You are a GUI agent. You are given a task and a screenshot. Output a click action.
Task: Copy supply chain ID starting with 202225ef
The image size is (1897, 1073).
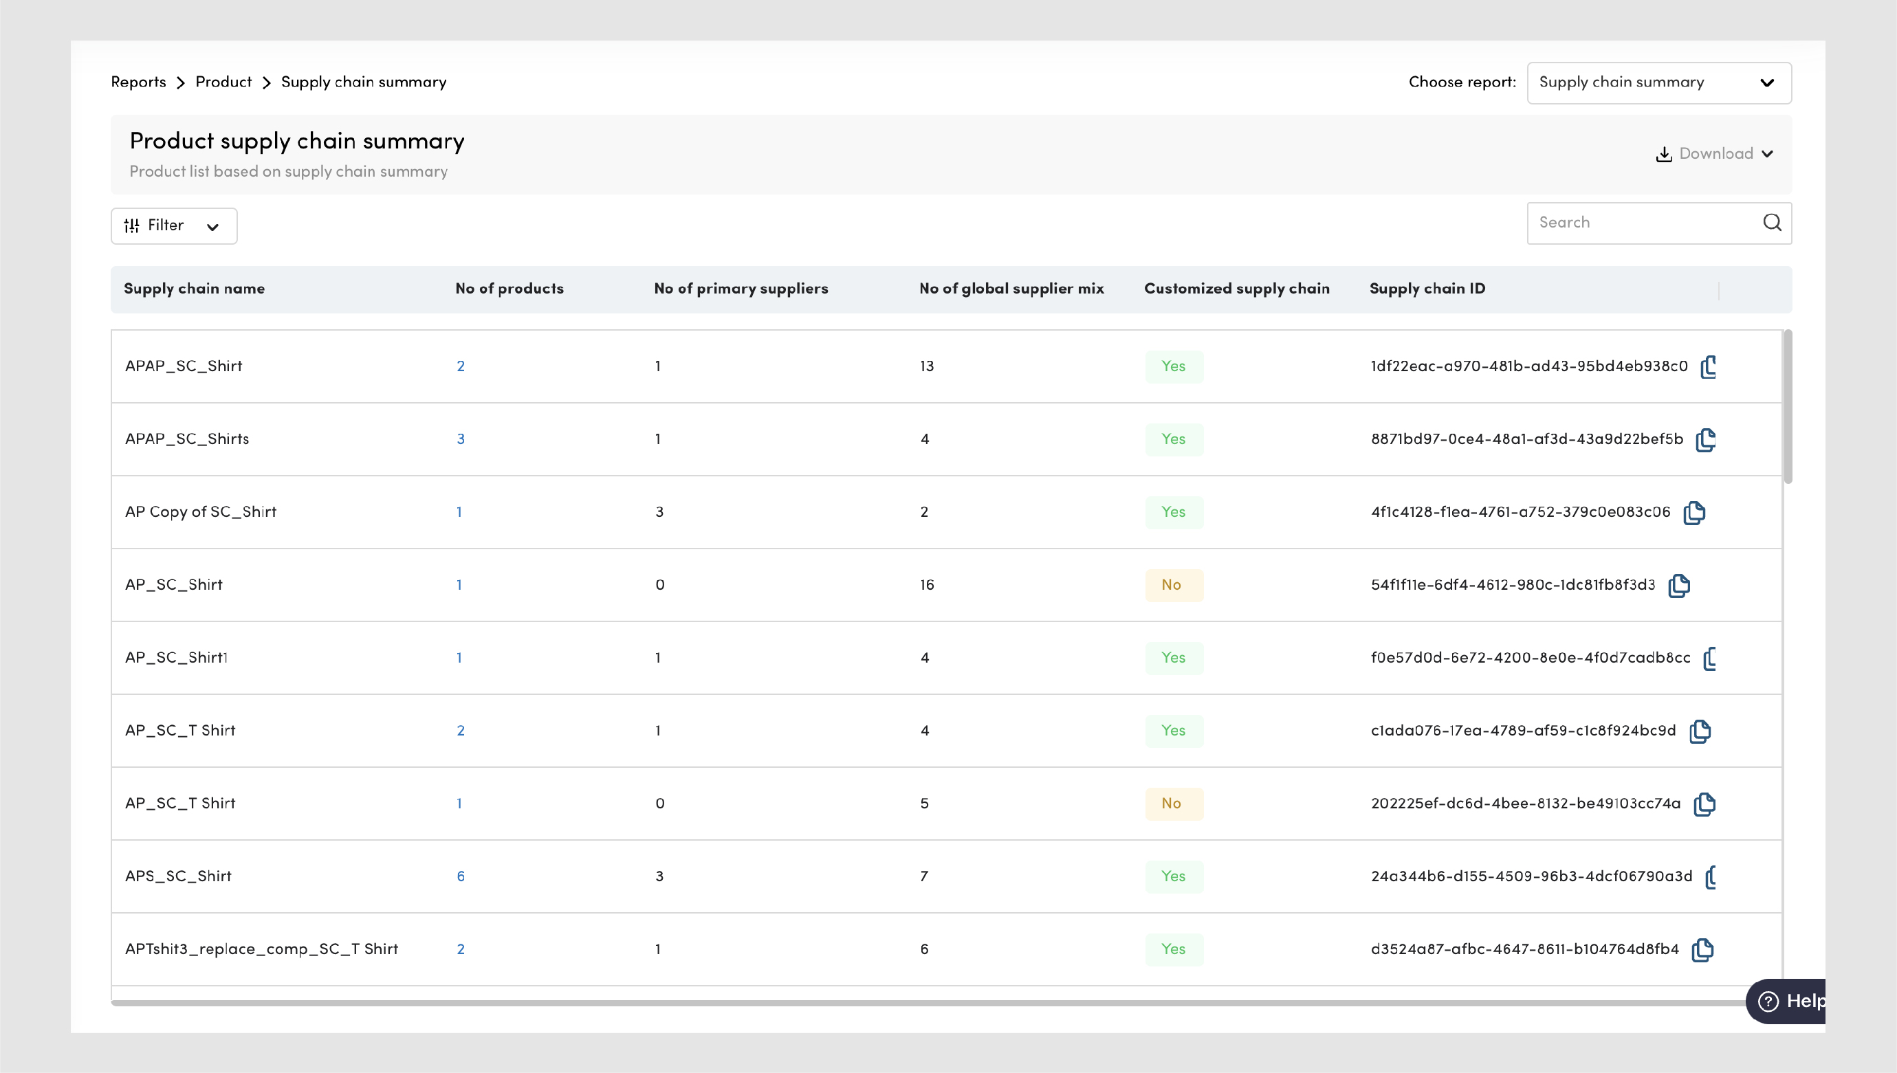(1704, 804)
